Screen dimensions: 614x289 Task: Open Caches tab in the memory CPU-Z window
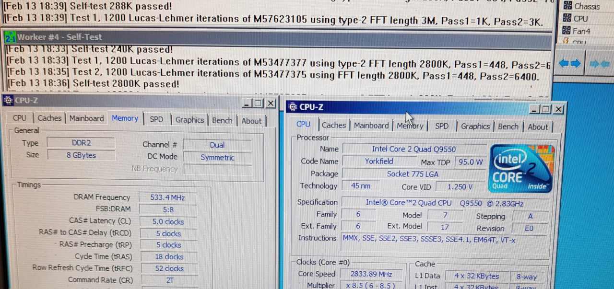(x=49, y=118)
